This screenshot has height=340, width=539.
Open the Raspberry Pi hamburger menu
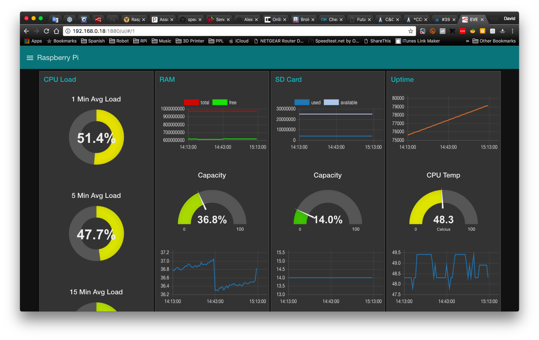pyautogui.click(x=30, y=58)
